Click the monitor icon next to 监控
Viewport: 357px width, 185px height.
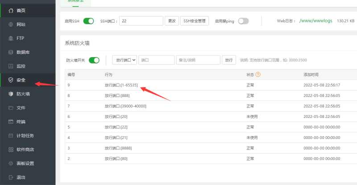pos(11,66)
